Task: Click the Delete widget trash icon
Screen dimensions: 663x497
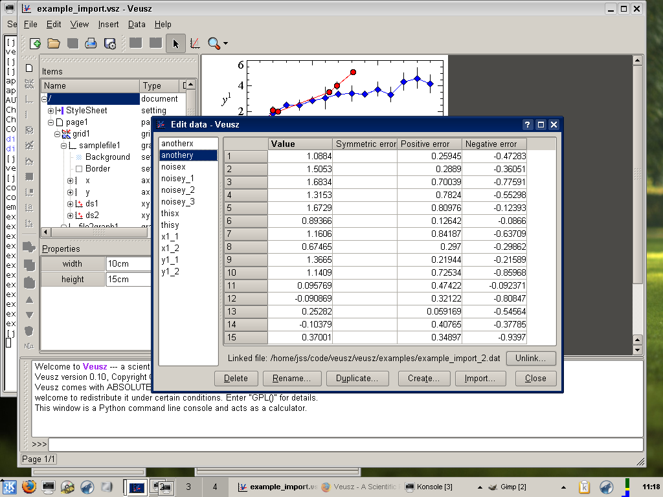Action: (x=29, y=331)
